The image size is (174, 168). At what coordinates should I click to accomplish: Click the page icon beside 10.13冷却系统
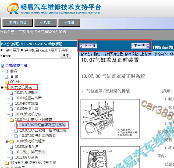coord(11,158)
